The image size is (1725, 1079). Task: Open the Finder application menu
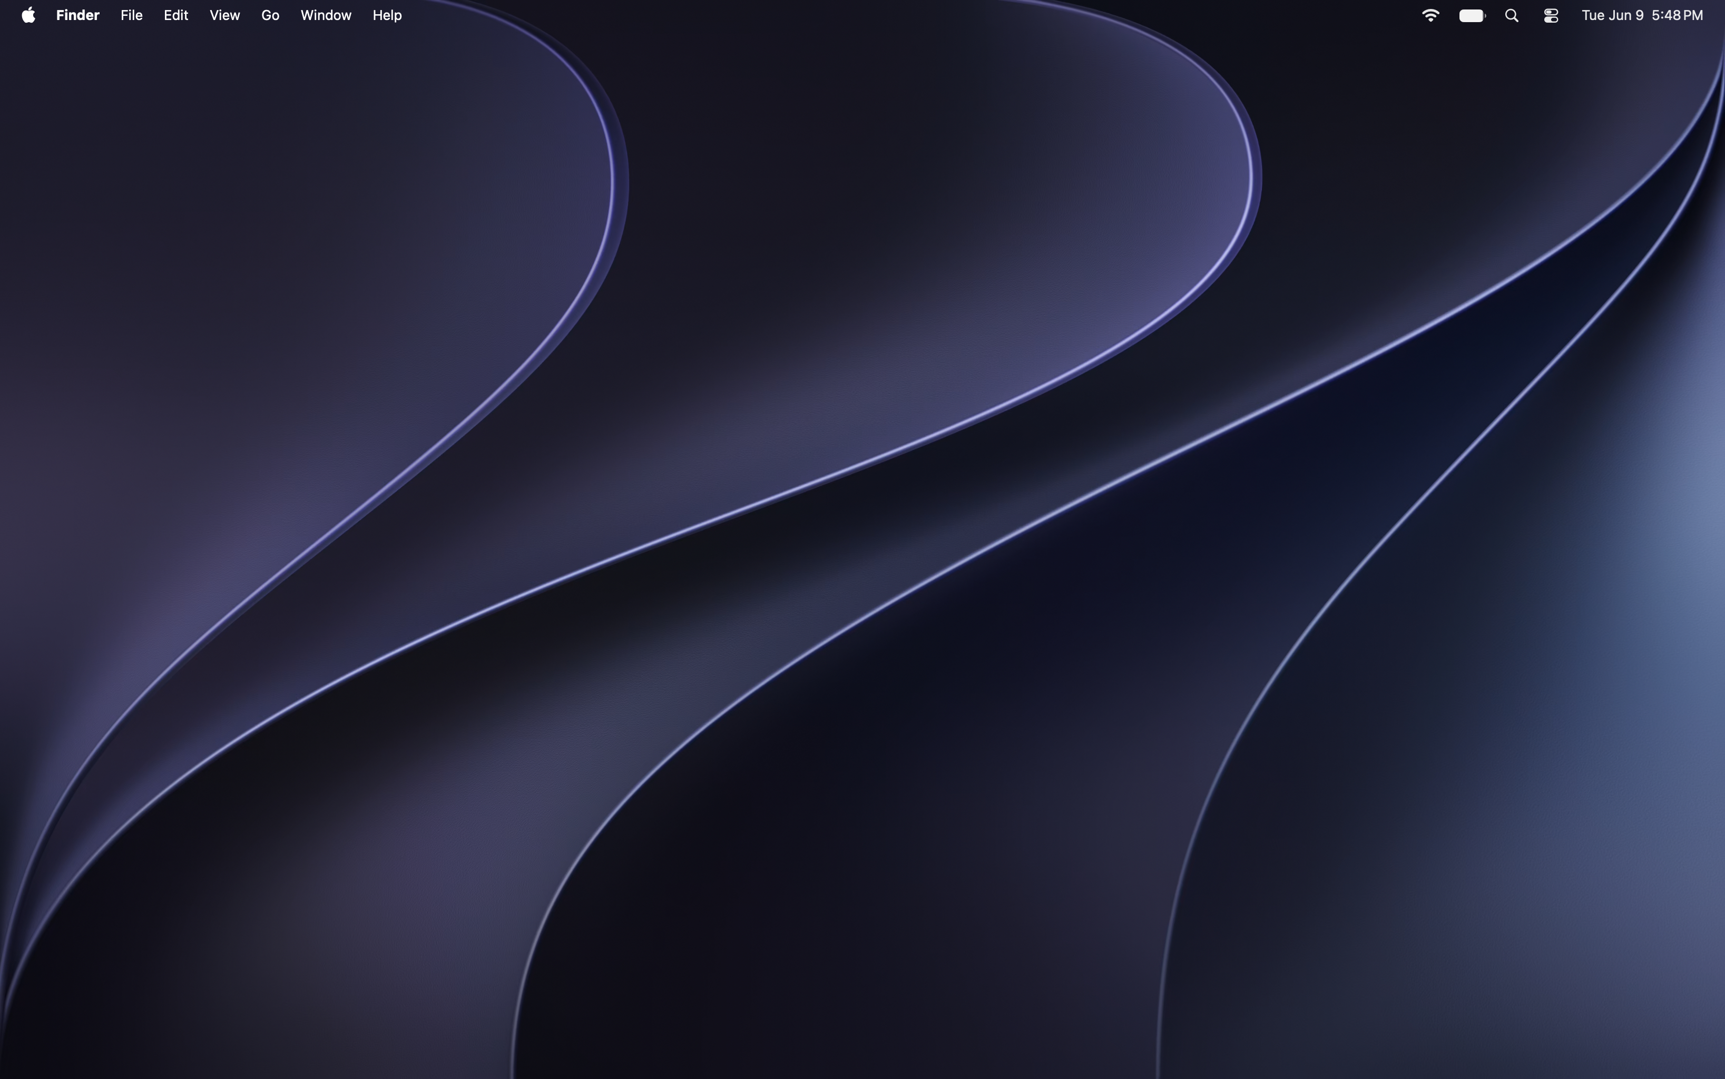78,15
